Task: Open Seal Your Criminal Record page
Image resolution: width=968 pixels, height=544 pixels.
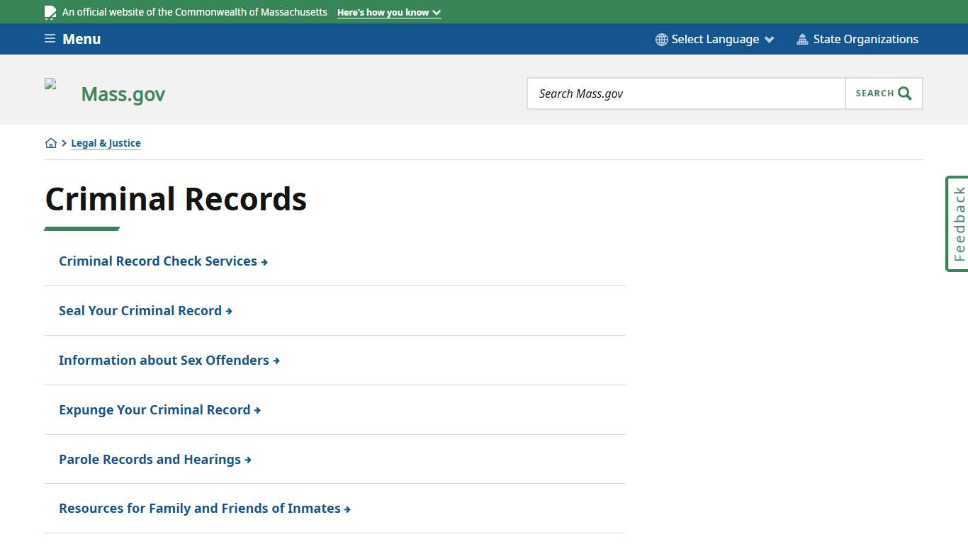Action: coord(140,310)
